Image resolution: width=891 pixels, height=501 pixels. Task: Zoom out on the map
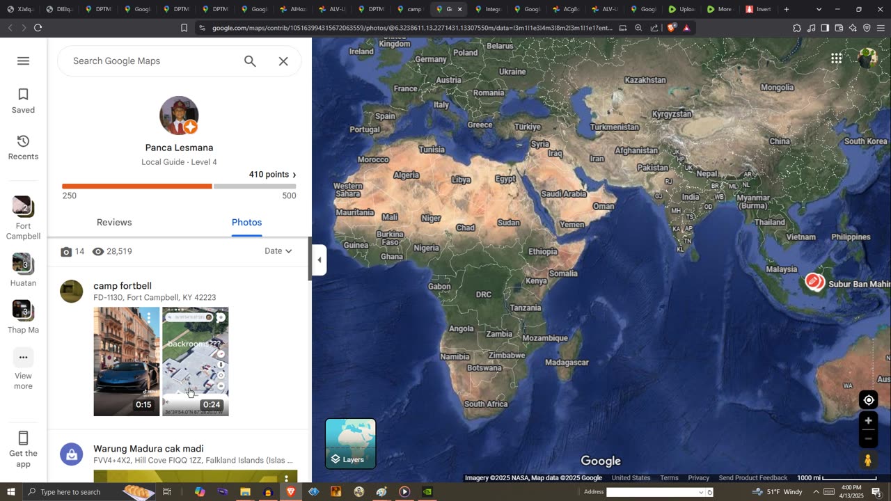[868, 439]
